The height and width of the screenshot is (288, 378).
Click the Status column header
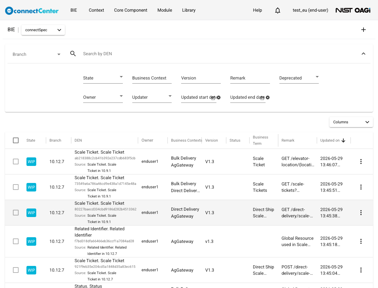click(x=235, y=140)
